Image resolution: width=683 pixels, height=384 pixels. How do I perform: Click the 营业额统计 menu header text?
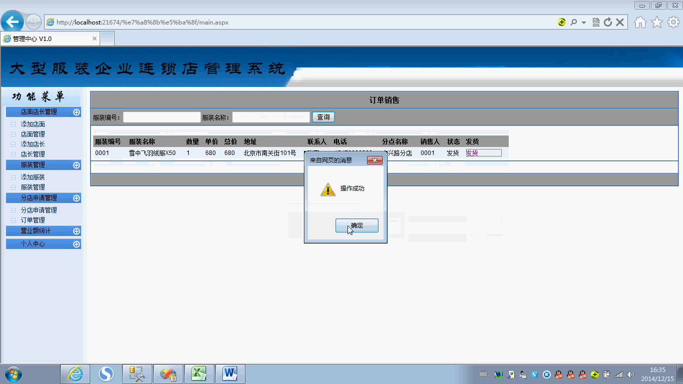pos(36,231)
